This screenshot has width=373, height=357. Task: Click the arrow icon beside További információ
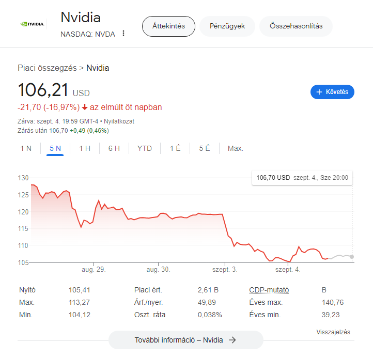[x=232, y=340]
